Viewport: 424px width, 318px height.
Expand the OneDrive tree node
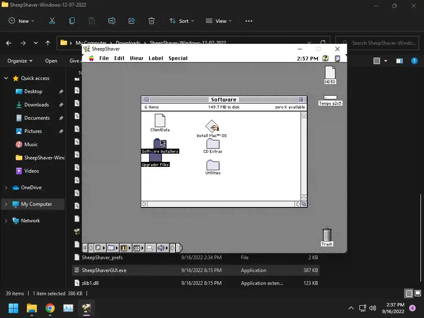[x=6, y=188]
